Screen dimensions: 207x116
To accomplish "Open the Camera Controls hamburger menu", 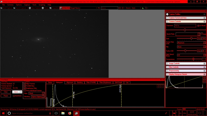I will click(x=204, y=21).
